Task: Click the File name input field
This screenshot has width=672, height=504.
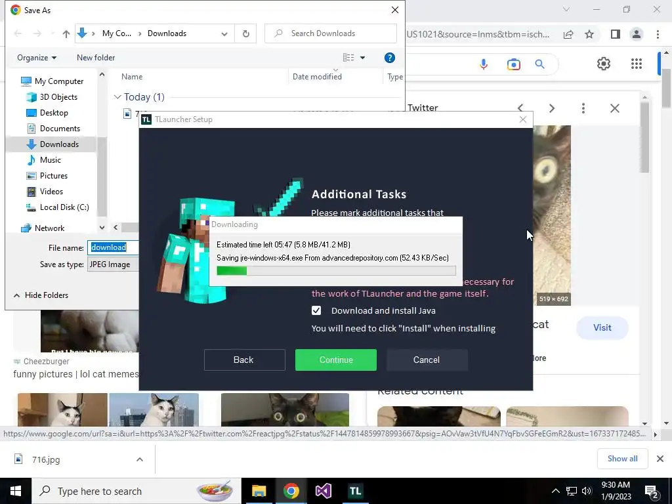Action: [113, 247]
